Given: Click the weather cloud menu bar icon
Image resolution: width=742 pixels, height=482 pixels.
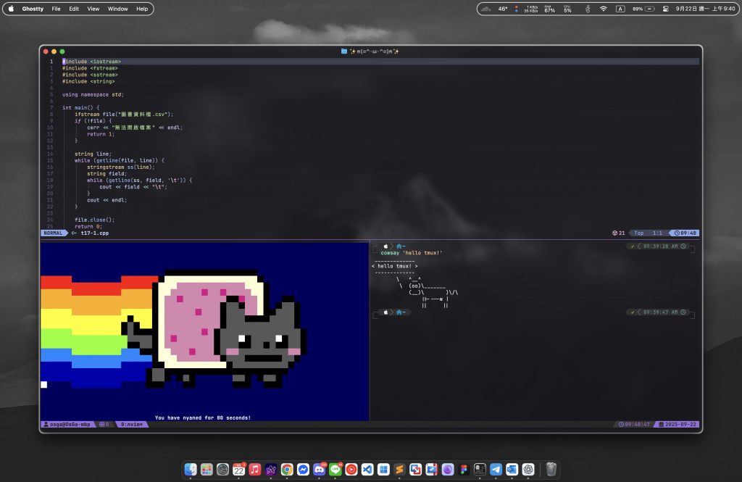Looking at the screenshot, I should click(x=486, y=9).
